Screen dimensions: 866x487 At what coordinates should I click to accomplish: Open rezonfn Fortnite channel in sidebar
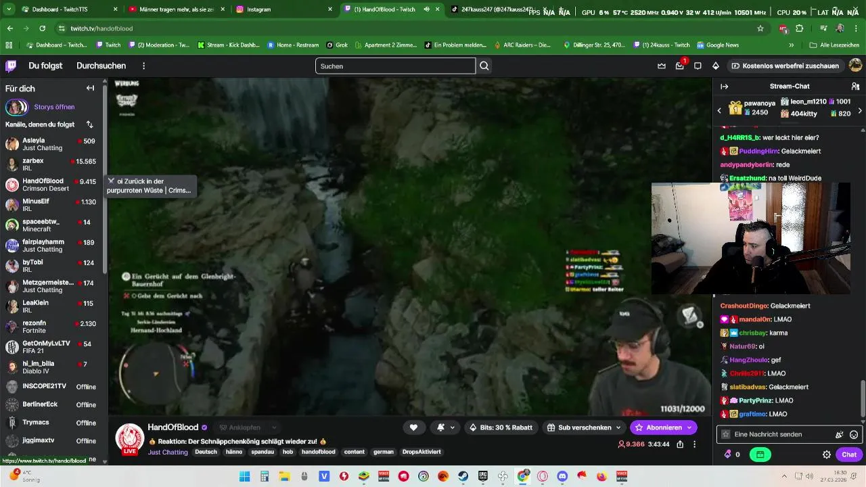pyautogui.click(x=51, y=327)
